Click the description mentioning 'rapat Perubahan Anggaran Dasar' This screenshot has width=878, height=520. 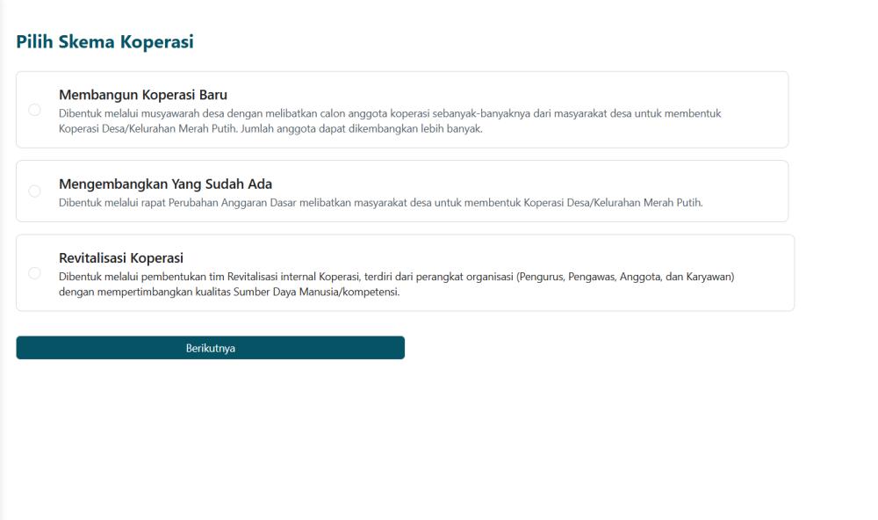(x=381, y=203)
